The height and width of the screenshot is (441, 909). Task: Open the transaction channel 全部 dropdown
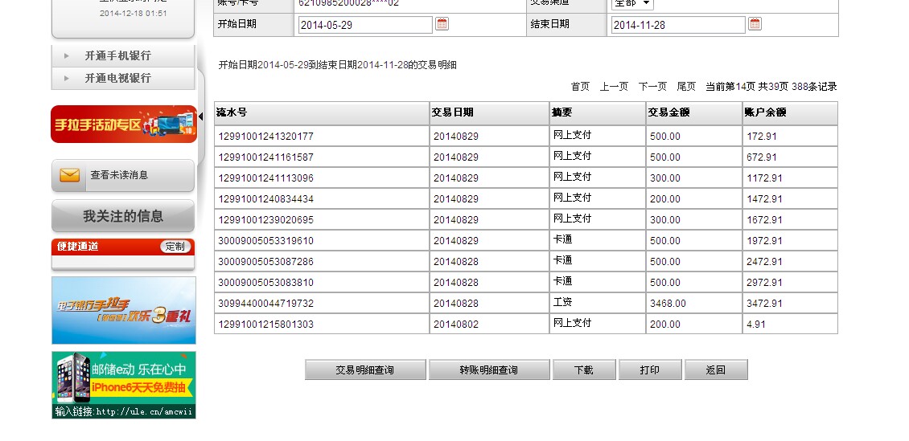[632, 4]
